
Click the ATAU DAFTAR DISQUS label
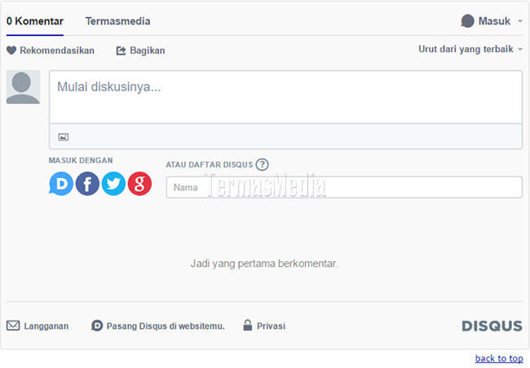pyautogui.click(x=210, y=165)
